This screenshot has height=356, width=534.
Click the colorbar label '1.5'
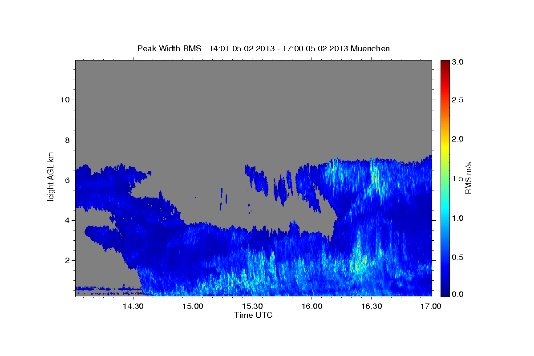[x=458, y=178]
